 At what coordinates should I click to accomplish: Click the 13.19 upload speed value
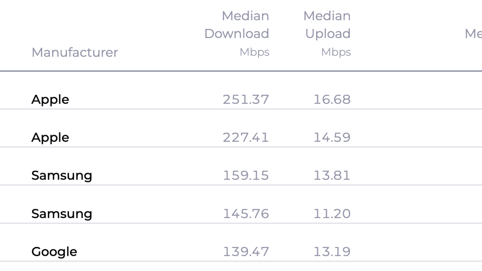coord(332,252)
